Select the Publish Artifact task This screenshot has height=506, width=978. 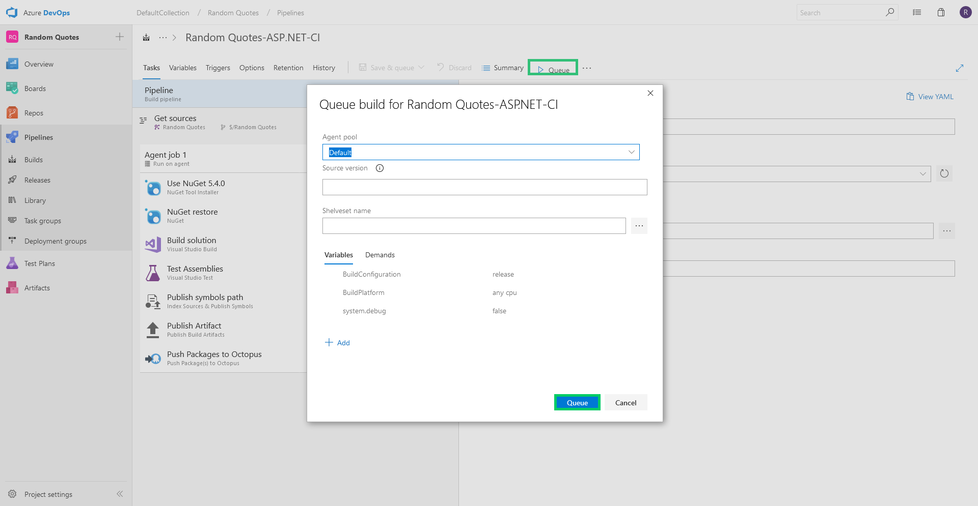click(x=223, y=330)
